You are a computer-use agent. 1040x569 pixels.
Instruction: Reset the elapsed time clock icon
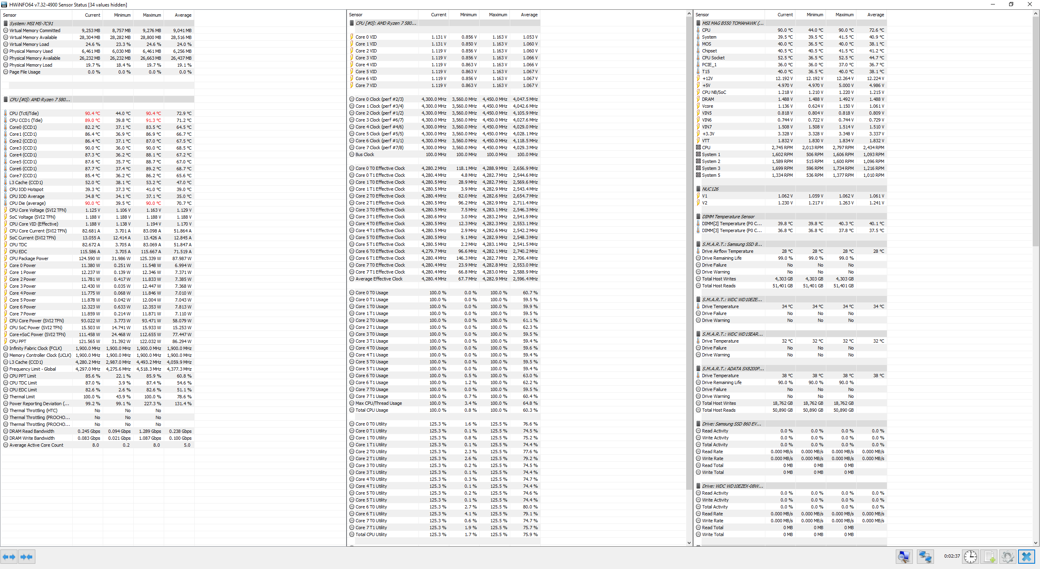970,556
